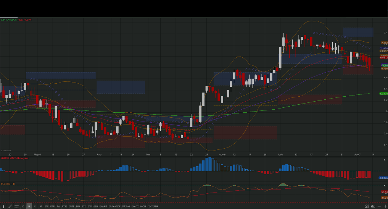Image resolution: width=388 pixels, height=209 pixels.
Task: Open the ΔΤΡ symbol chart
Action: (x=90, y=206)
